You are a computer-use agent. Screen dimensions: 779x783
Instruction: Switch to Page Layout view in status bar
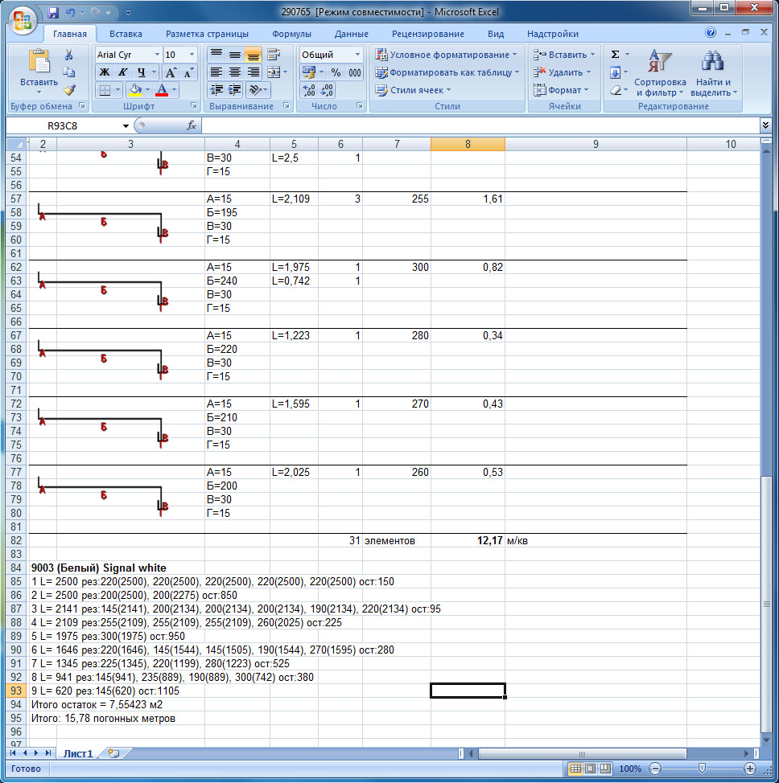click(x=590, y=769)
